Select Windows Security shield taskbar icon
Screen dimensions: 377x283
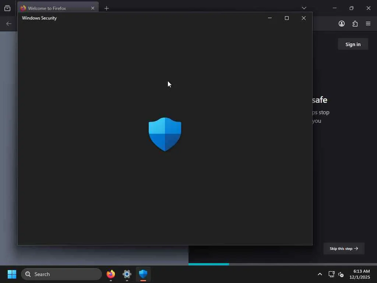point(143,274)
